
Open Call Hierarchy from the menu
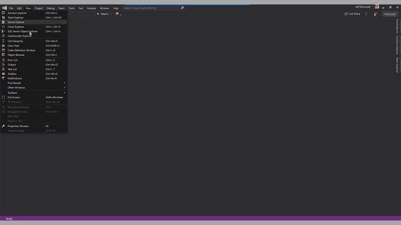point(34,41)
